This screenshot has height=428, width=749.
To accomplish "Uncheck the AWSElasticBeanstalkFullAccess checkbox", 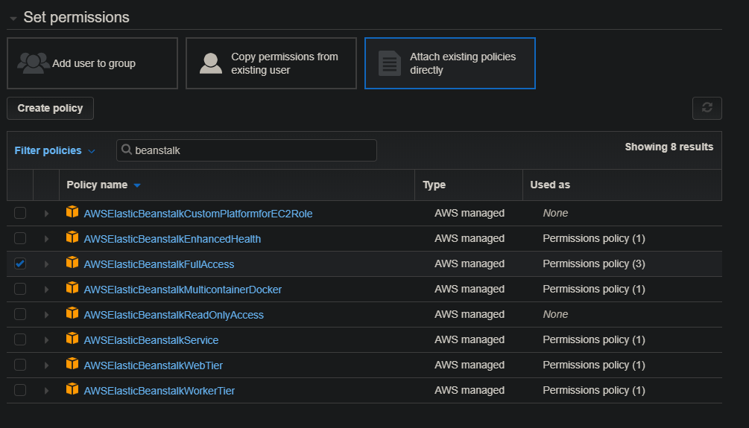I will coord(20,263).
